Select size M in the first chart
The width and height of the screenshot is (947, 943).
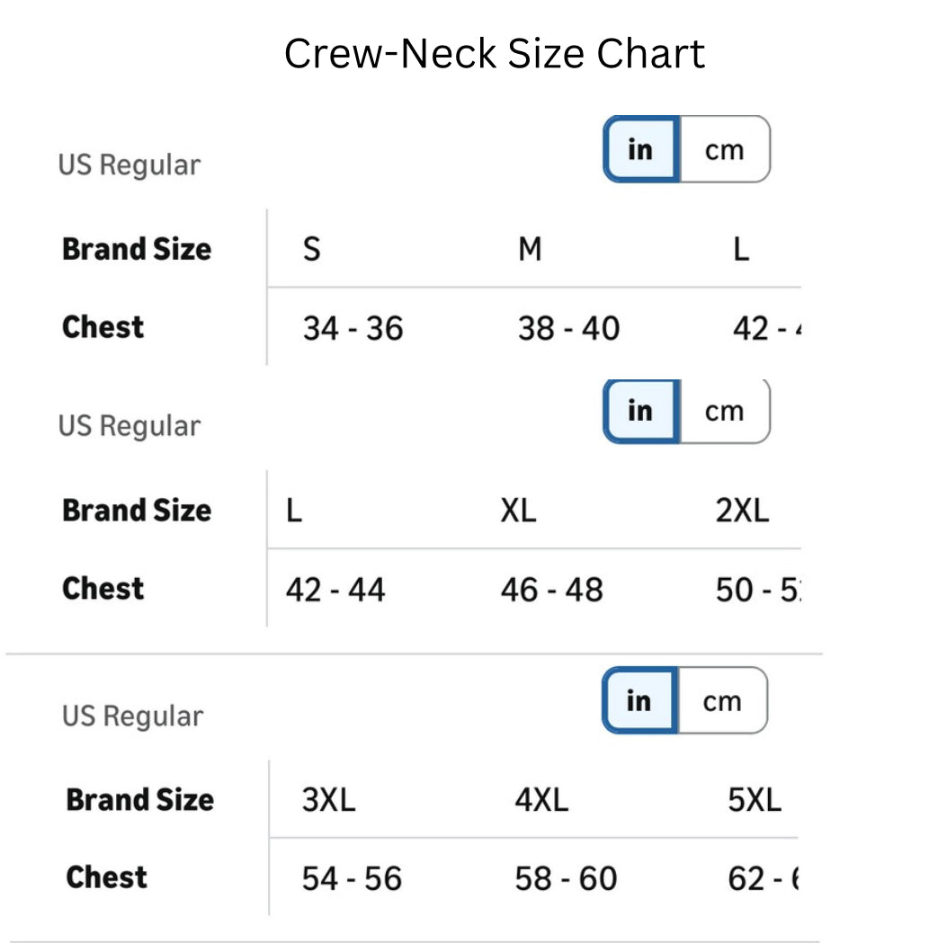tap(530, 249)
